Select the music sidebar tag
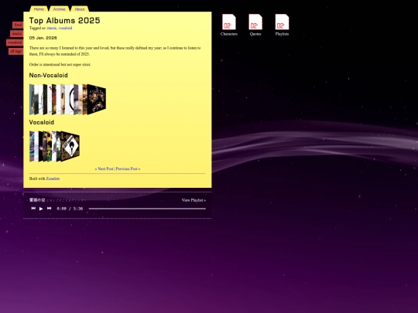This screenshot has width=418, height=313. click(x=17, y=33)
